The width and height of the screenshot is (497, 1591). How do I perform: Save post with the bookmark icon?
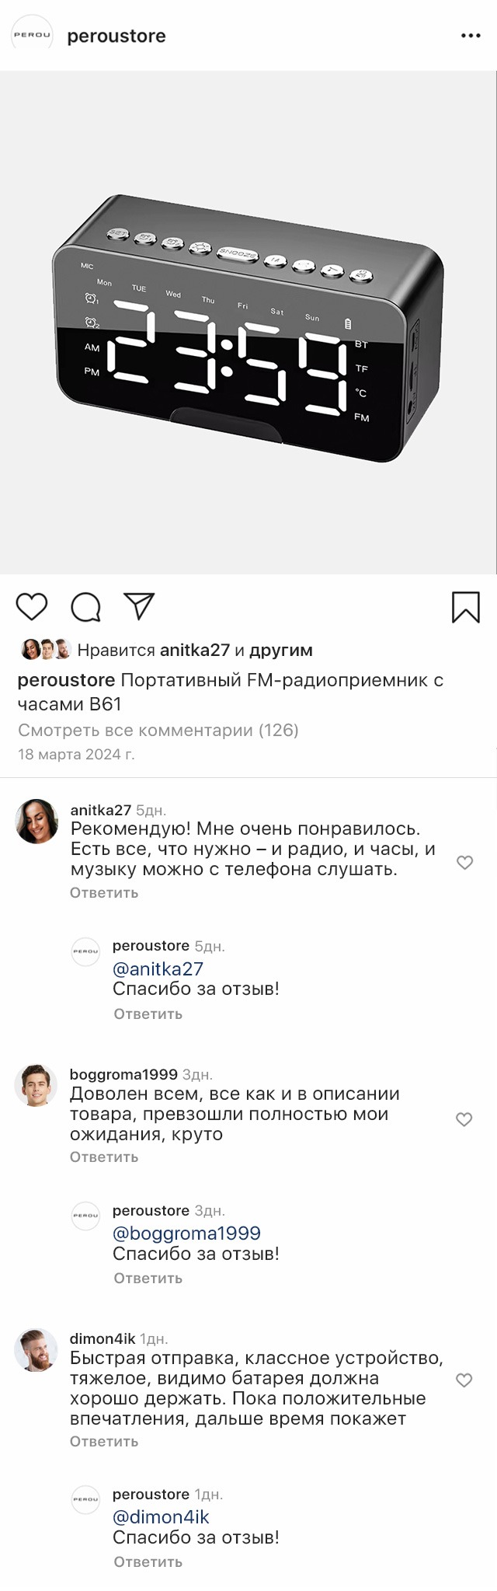(x=466, y=607)
